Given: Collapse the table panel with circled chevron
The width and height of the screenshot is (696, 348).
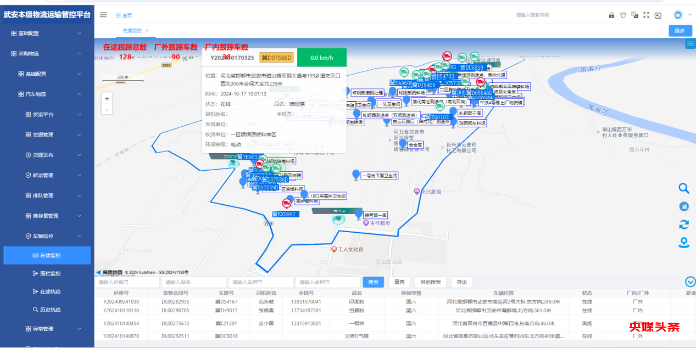Looking at the screenshot, I should (691, 282).
